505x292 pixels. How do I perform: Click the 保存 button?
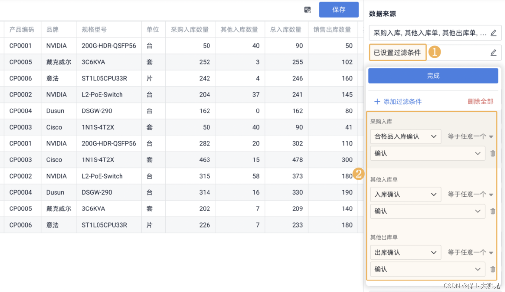pos(339,10)
